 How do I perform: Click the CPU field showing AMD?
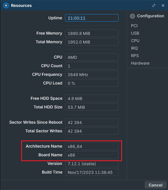[x=92, y=57]
